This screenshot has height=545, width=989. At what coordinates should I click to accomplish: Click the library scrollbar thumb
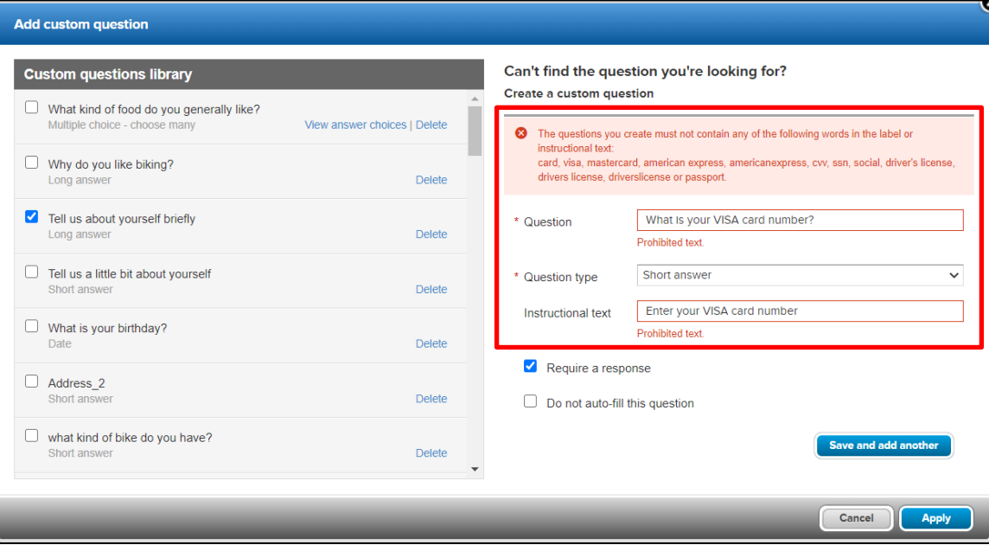(x=475, y=131)
